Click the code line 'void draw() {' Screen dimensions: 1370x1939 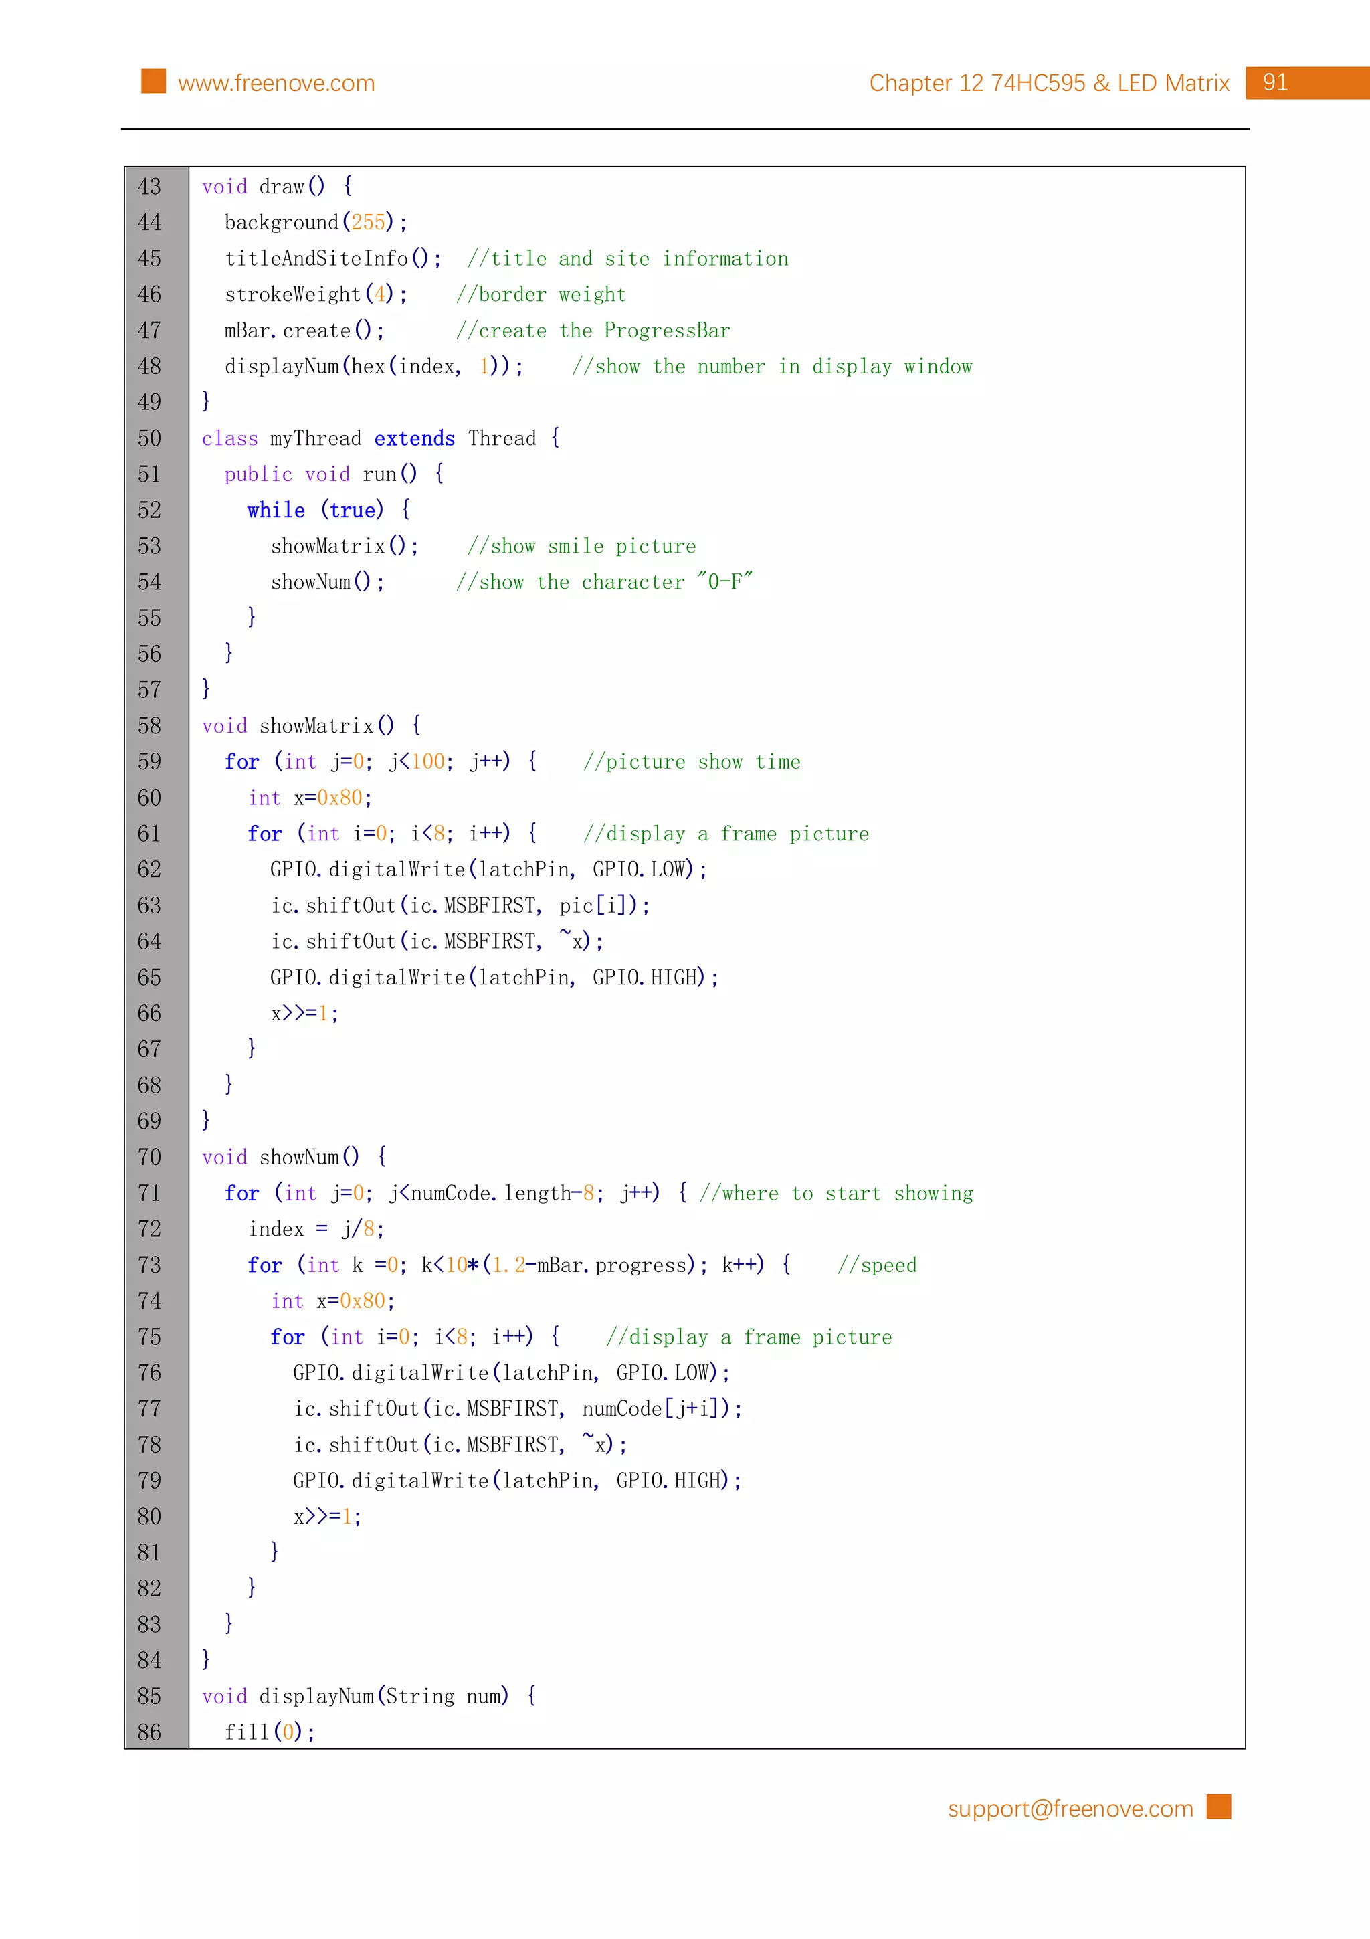[277, 186]
